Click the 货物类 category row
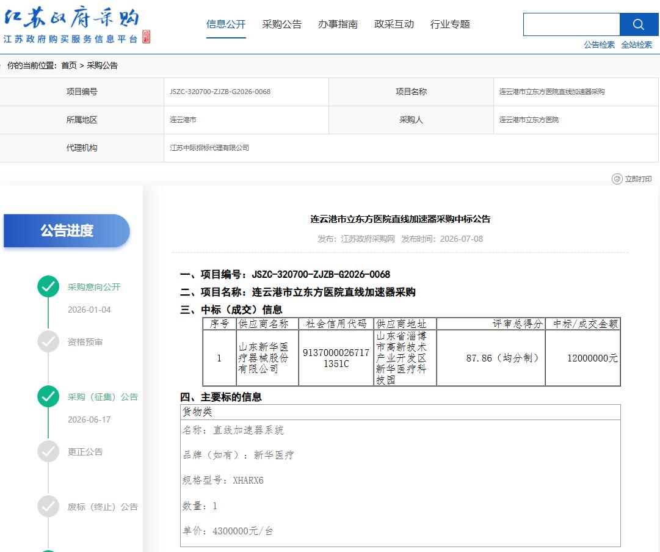This screenshot has height=552, width=660. tap(401, 412)
